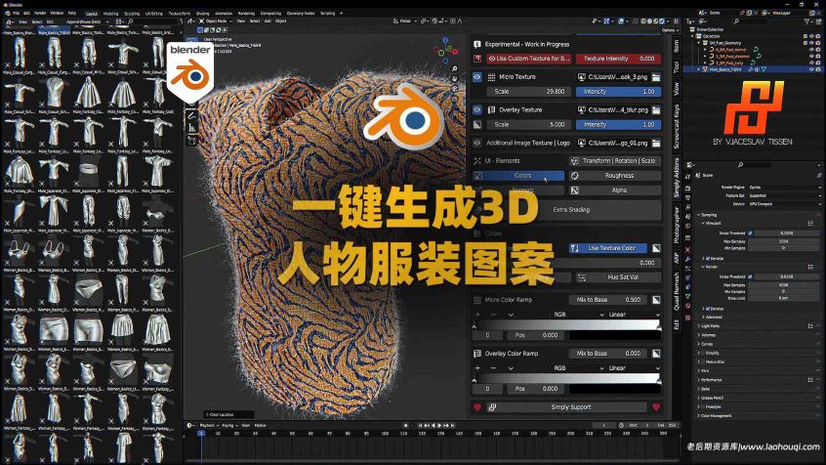Screen dimensions: 826x465
Task: Remove a color stop in Overlay Color Ramp
Action: point(494,368)
